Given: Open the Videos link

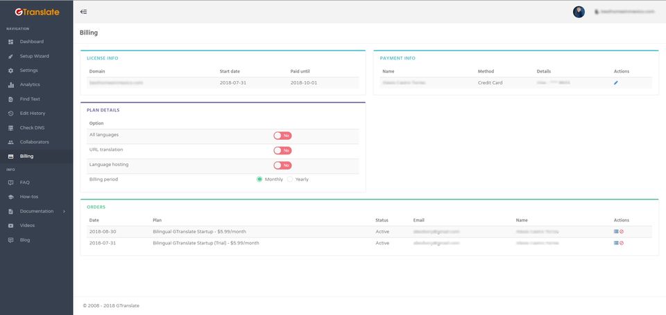Looking at the screenshot, I should pyautogui.click(x=27, y=225).
